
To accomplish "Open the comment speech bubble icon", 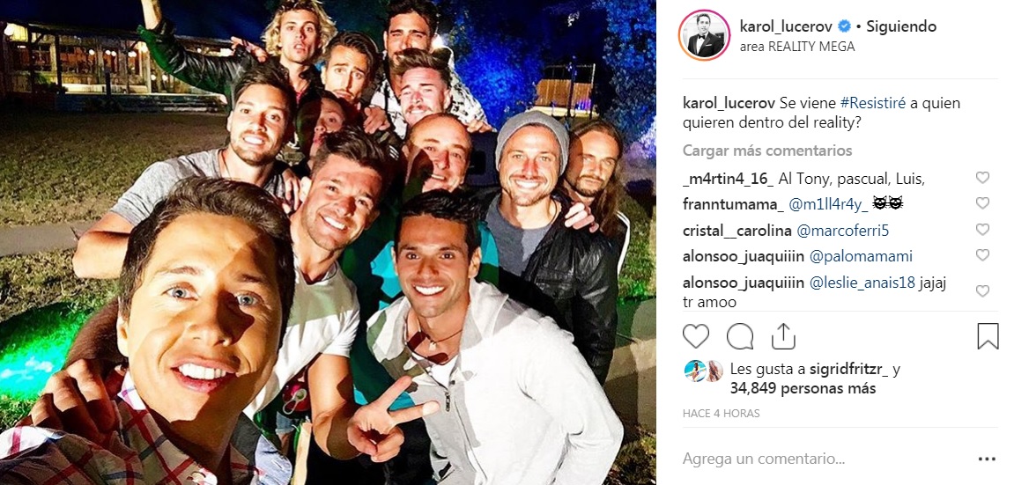I will click(x=740, y=336).
